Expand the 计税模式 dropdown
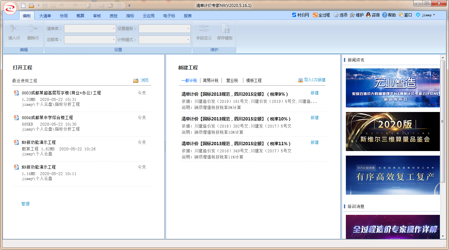The image size is (449, 250). 188,40
